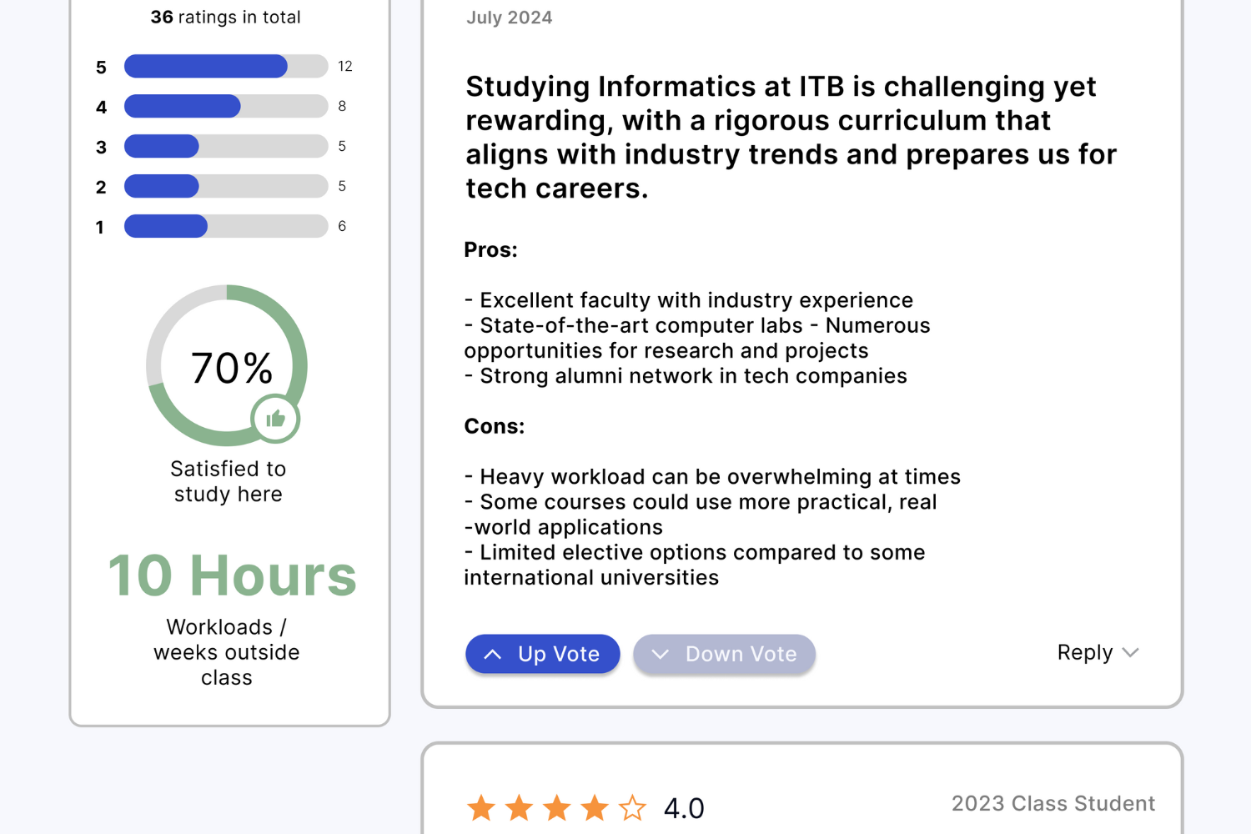Click the 70% satisfaction circle chart
1251x834 pixels.
pyautogui.click(x=227, y=366)
